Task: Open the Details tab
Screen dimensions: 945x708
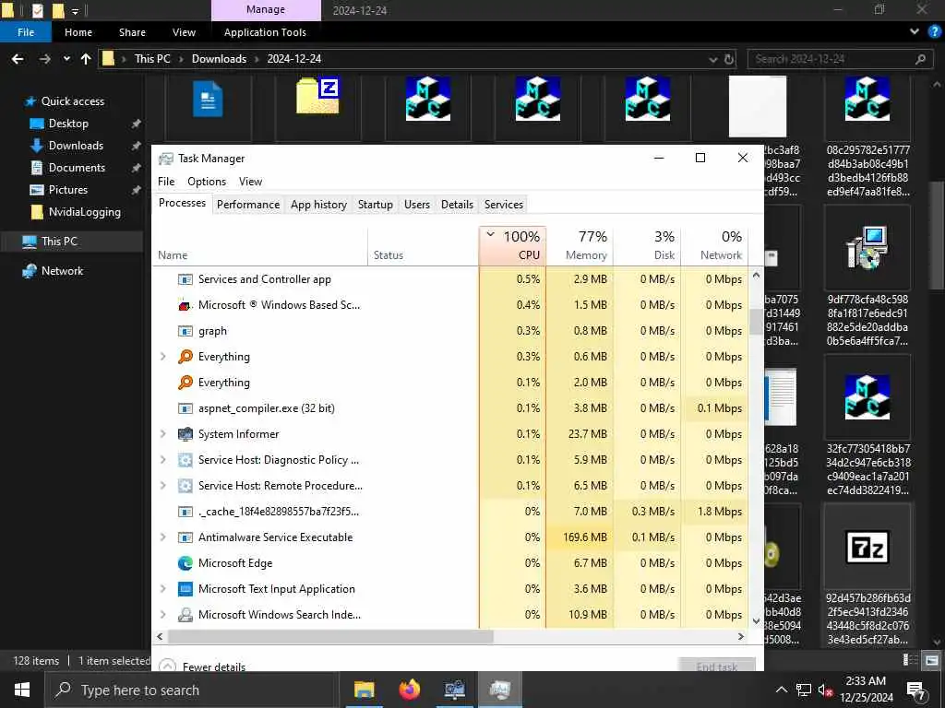Action: pos(458,205)
